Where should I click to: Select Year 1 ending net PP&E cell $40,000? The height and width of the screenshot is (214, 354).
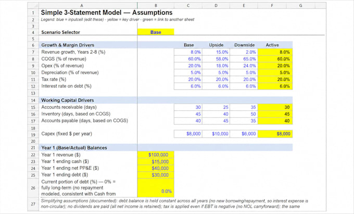(x=156, y=168)
